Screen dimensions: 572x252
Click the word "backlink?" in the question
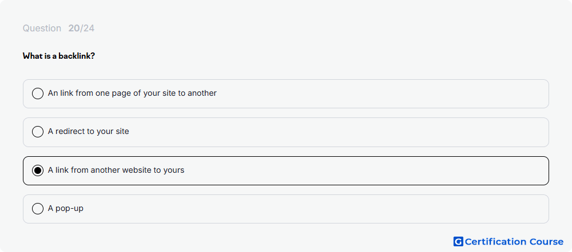[77, 56]
